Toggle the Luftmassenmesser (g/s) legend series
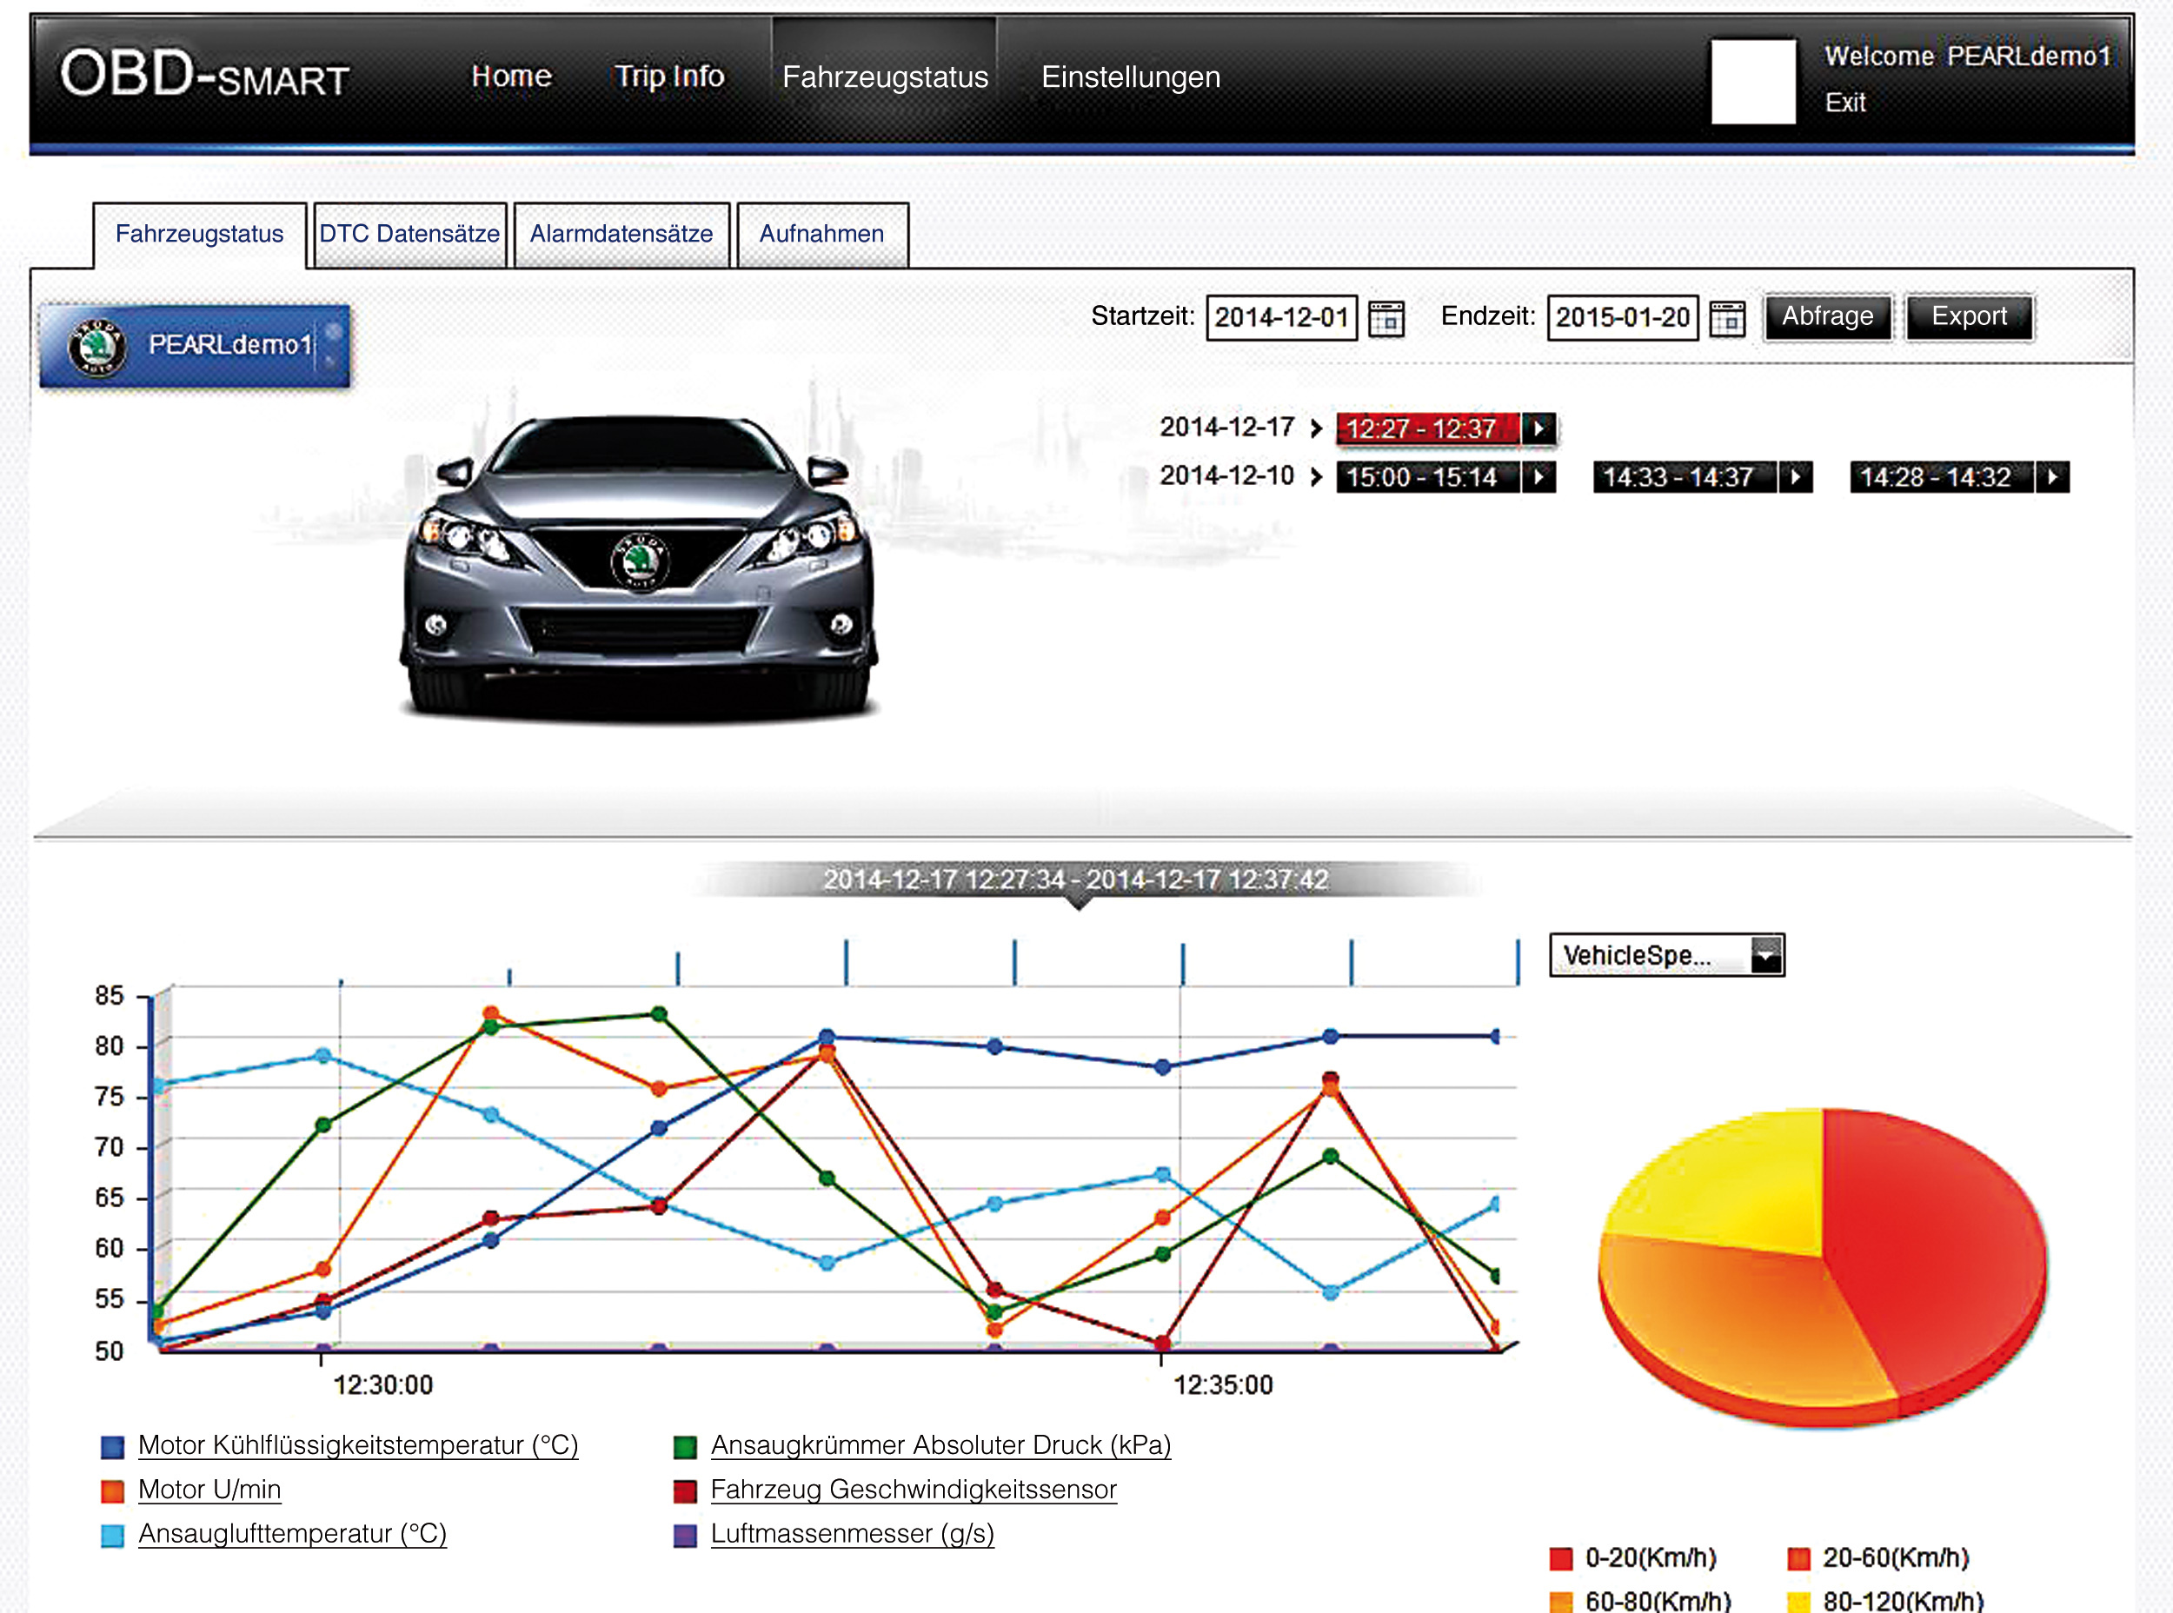Screen dimensions: 2173x1613 852,1533
